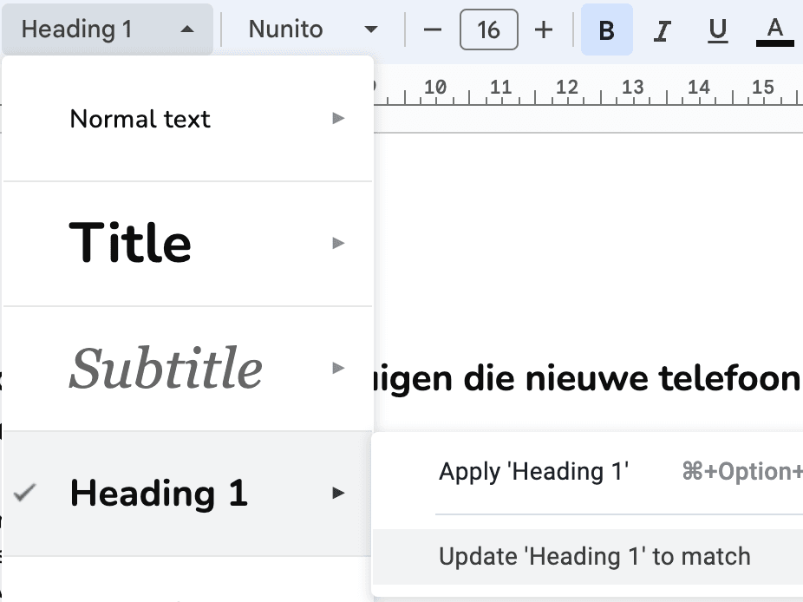803x602 pixels.
Task: Click the heading text in the document
Action: (x=590, y=377)
